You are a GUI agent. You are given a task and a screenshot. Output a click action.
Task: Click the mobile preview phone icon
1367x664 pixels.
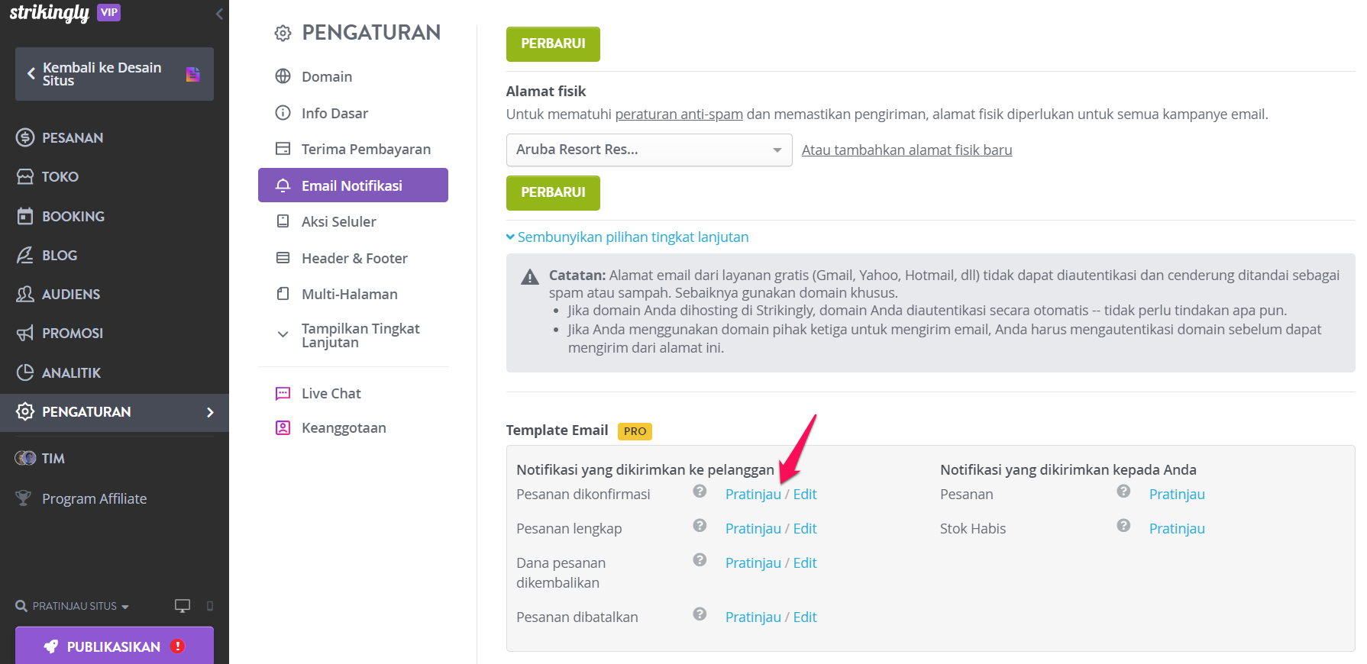pyautogui.click(x=210, y=606)
